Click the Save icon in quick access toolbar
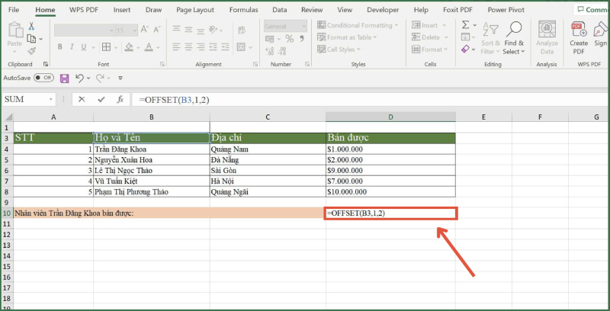The image size is (610, 311). (x=64, y=79)
